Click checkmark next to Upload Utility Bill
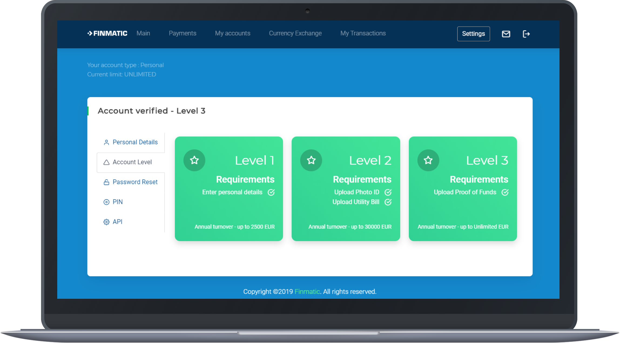Image resolution: width=620 pixels, height=343 pixels. click(388, 202)
